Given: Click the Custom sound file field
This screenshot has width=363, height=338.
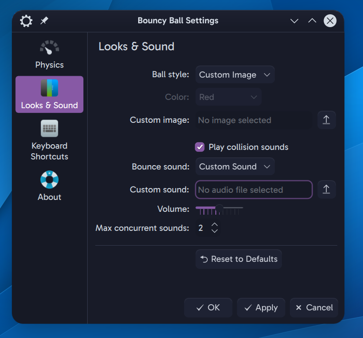Looking at the screenshot, I should click(253, 189).
